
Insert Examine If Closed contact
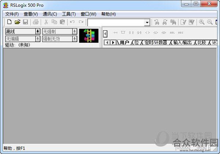pos(131,33)
